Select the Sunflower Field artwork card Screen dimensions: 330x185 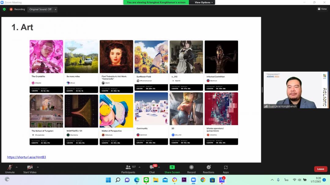[x=151, y=66]
